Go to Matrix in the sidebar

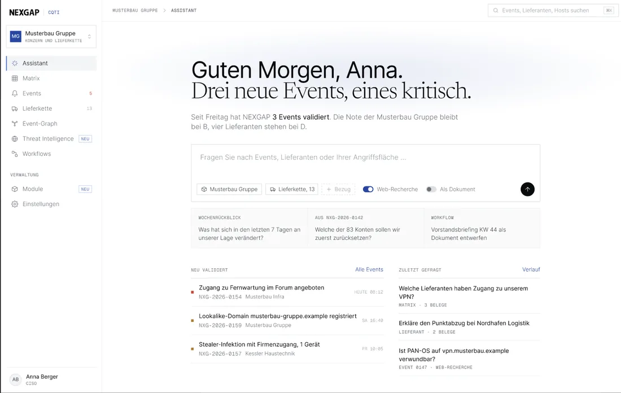click(x=51, y=78)
